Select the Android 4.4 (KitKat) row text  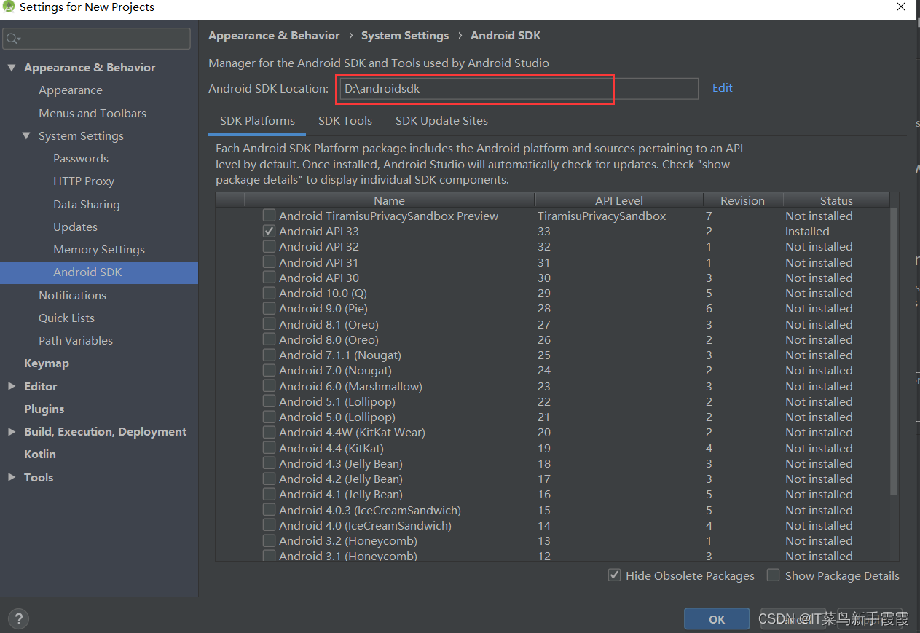coord(331,448)
